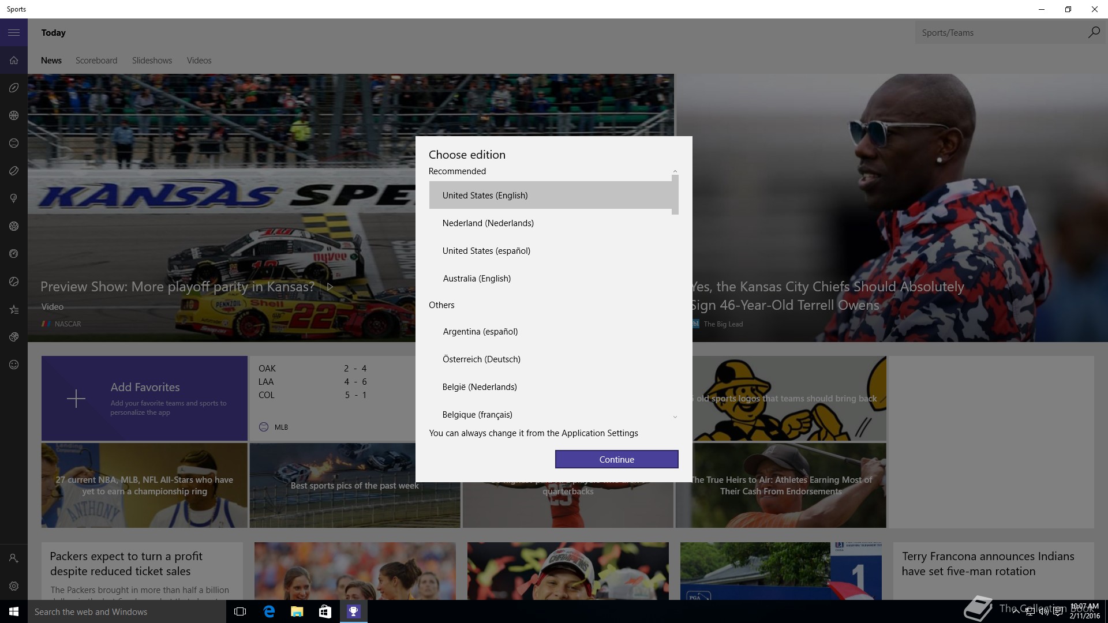1108x623 pixels.
Task: Switch to the Slideshows tab
Action: click(x=152, y=61)
